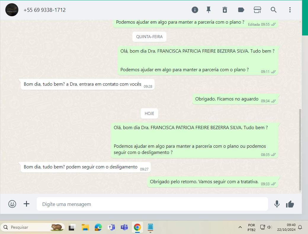
Task: Click the phone number +55 69 9338-1712
Action: click(x=45, y=10)
